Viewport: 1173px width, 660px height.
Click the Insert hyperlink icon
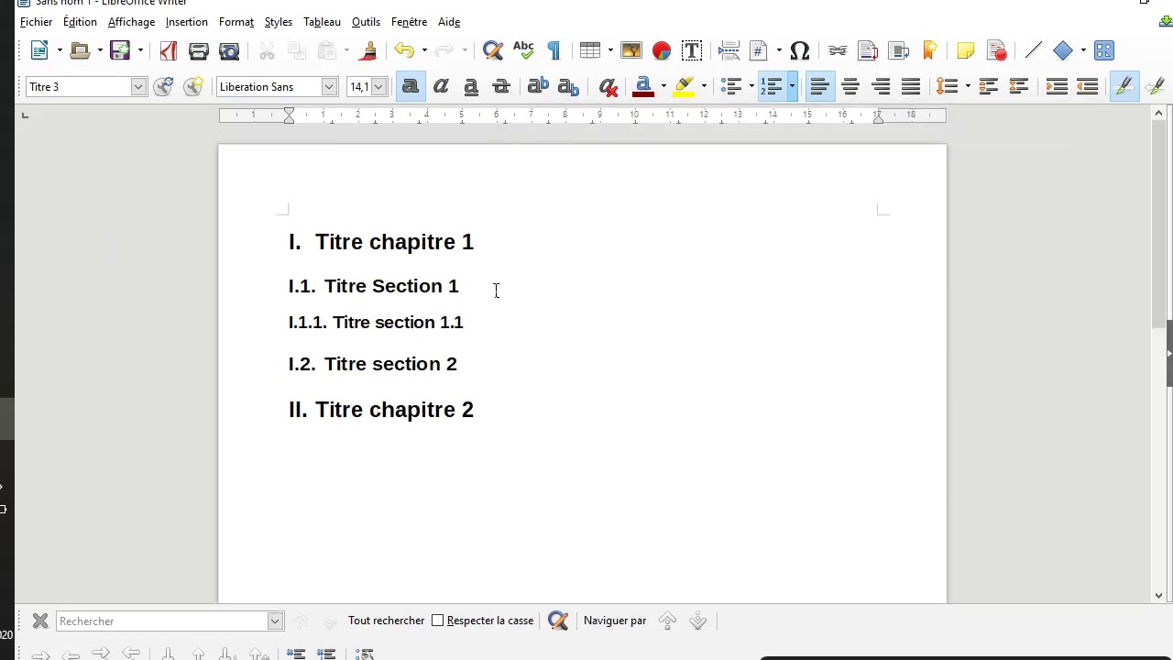(837, 51)
